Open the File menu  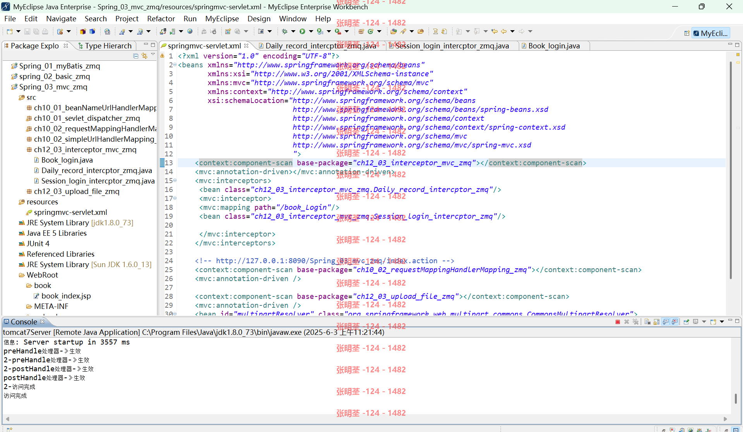(10, 19)
